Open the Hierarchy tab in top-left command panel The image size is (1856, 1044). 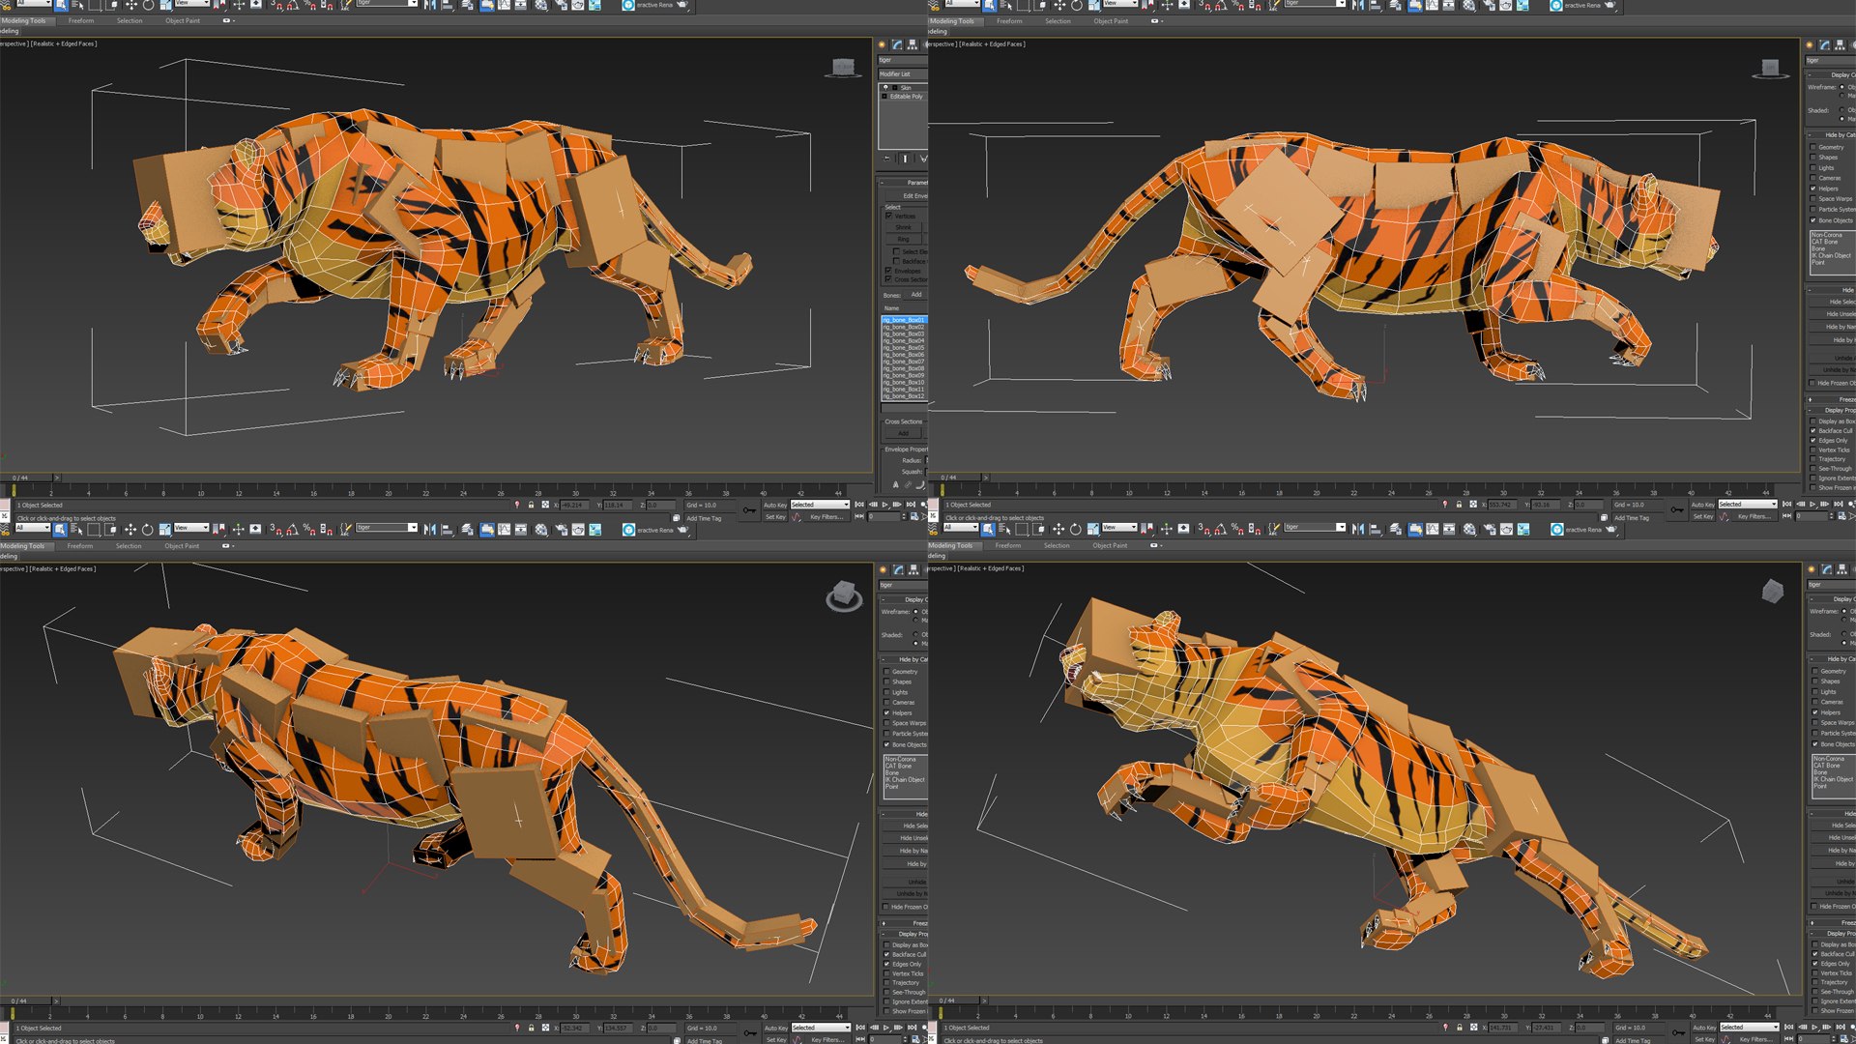(x=912, y=44)
